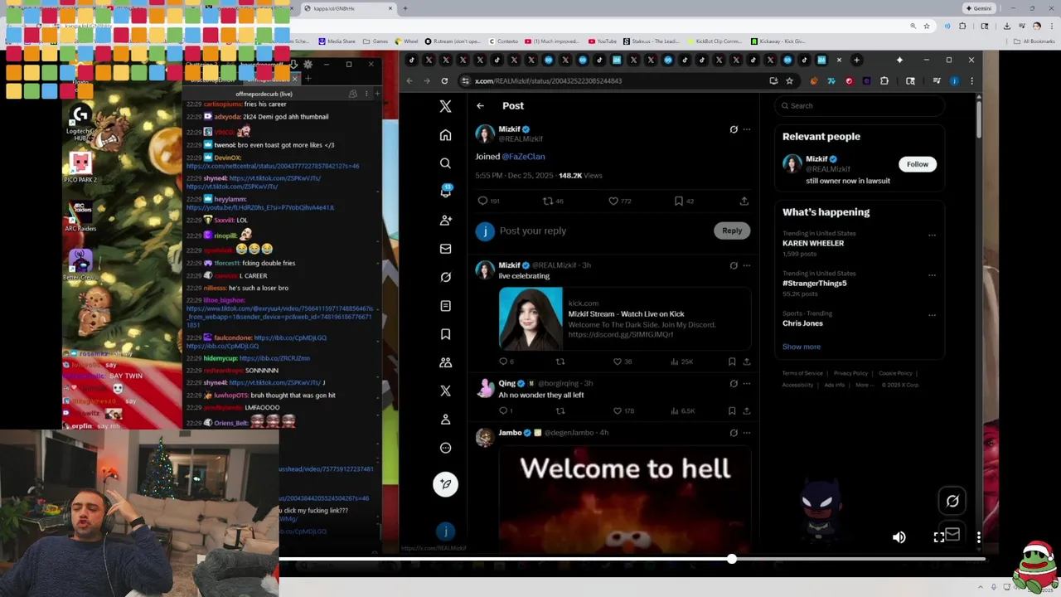The width and height of the screenshot is (1061, 597).
Task: Open the More footer link dropdown
Action: (865, 385)
